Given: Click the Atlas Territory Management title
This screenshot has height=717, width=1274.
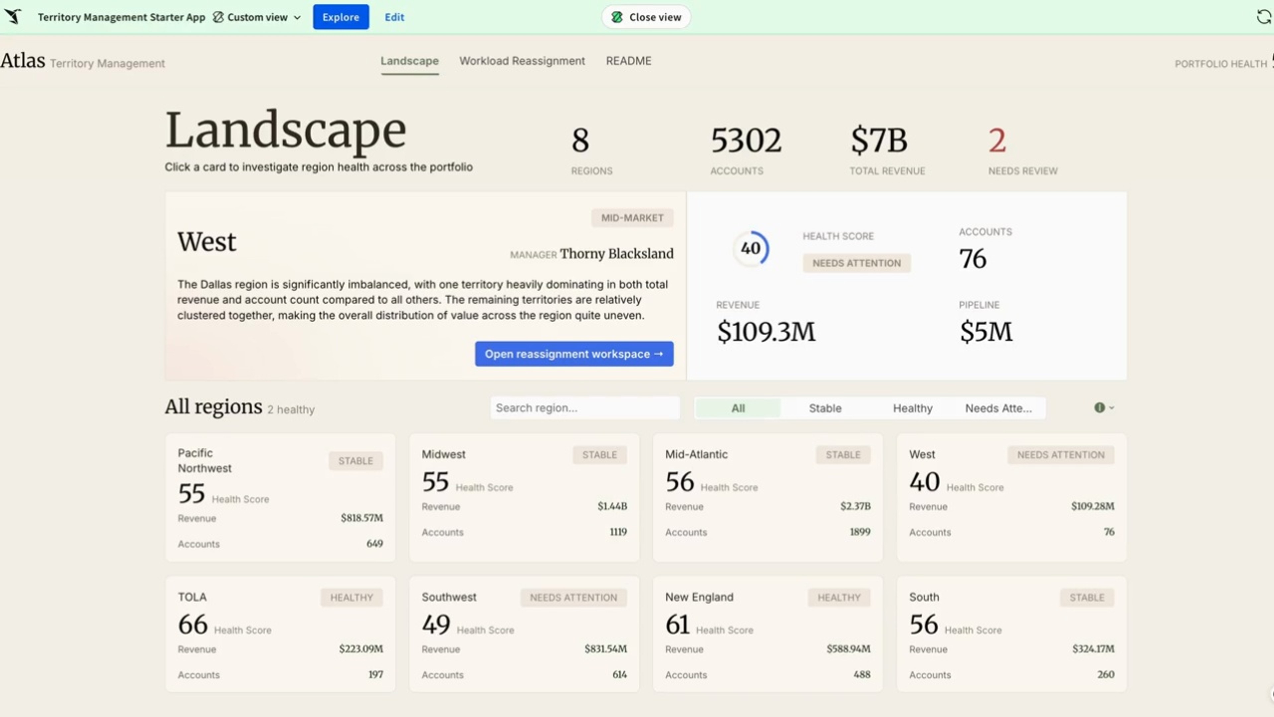Looking at the screenshot, I should click(x=83, y=61).
